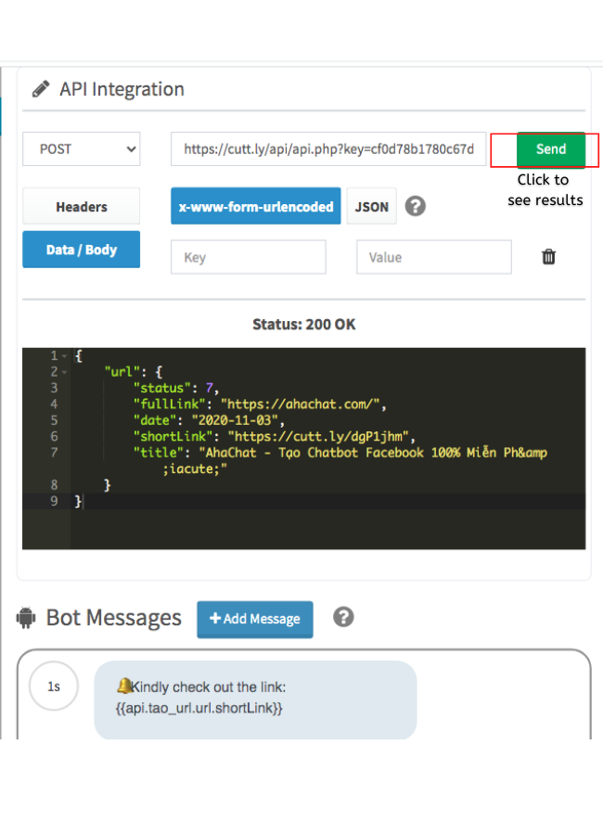This screenshot has height=835, width=603.
Task: Click the Key input field
Action: (249, 257)
